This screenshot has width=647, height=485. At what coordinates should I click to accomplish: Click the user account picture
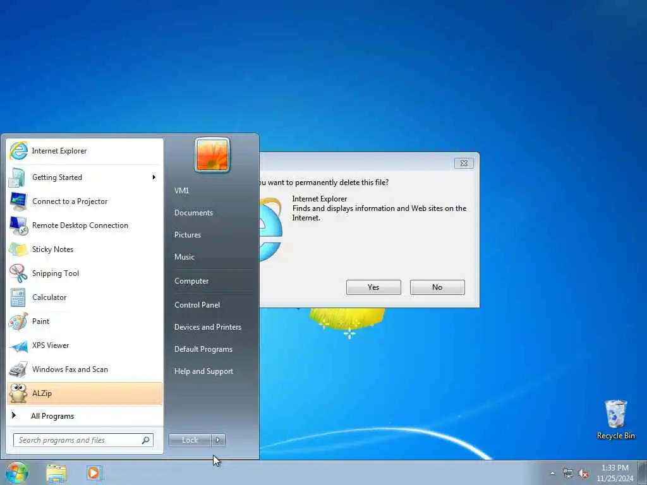tap(212, 155)
